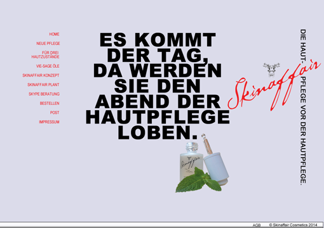Open the AGB footer link

click(x=257, y=225)
